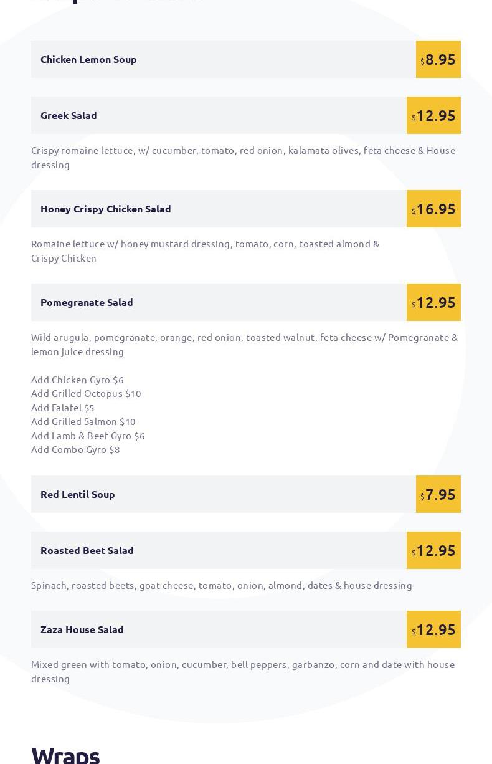Select the Pomegranate Salad item name

[x=87, y=302]
